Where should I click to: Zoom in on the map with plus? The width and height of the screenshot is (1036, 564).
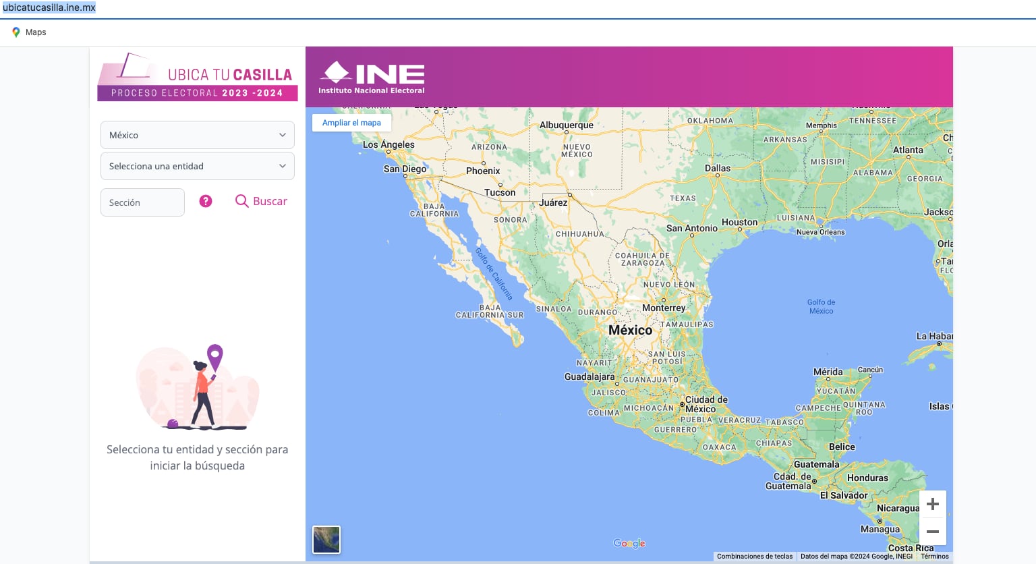pyautogui.click(x=933, y=504)
